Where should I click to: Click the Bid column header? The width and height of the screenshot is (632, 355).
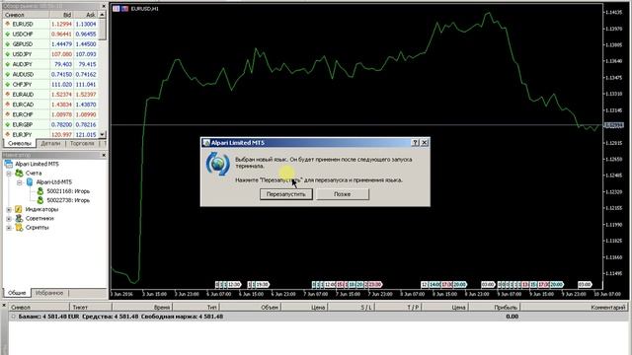click(61, 15)
